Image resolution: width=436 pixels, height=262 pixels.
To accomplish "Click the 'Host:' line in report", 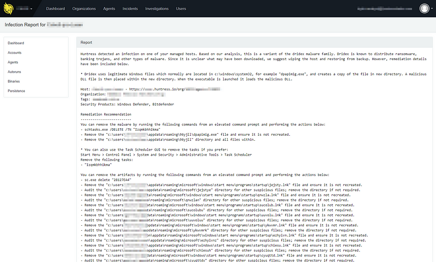I will tap(150, 89).
